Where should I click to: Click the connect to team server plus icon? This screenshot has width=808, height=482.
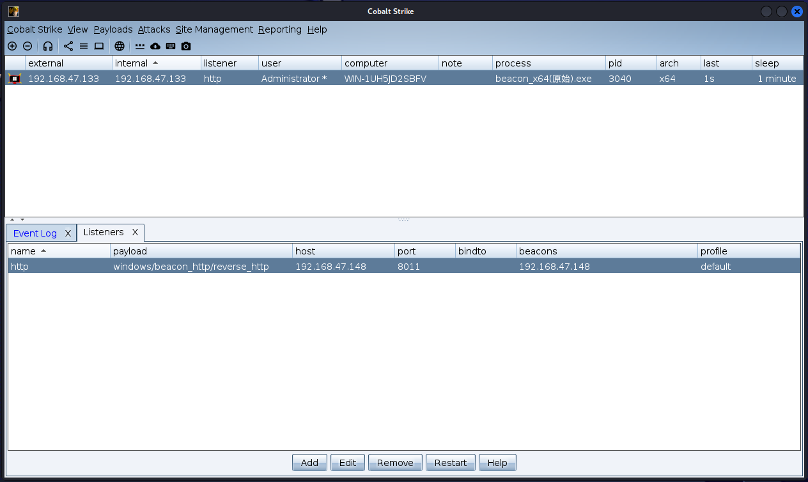(12, 46)
